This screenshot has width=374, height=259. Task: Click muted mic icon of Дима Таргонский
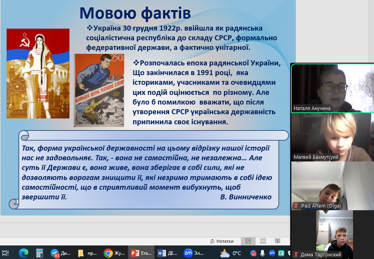pos(296,254)
